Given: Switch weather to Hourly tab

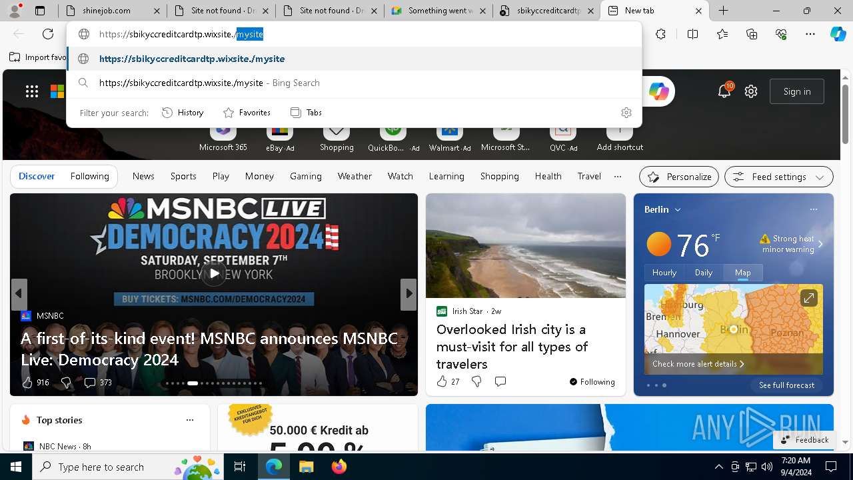Looking at the screenshot, I should pyautogui.click(x=664, y=273).
